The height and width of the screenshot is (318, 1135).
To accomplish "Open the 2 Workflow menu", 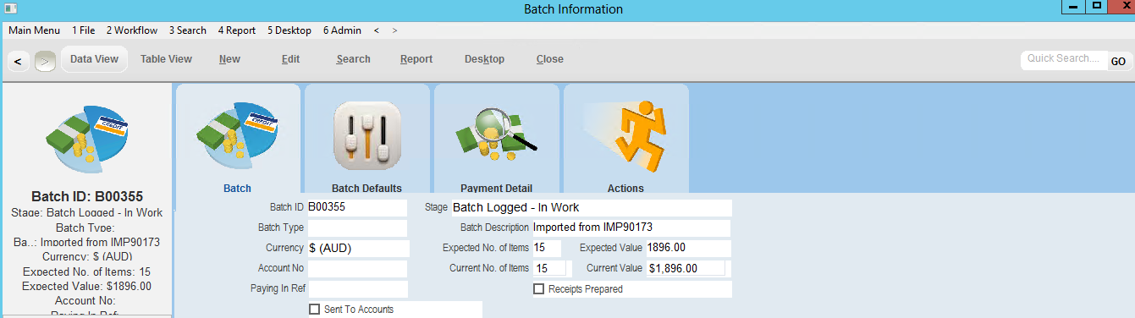I will click(x=132, y=30).
